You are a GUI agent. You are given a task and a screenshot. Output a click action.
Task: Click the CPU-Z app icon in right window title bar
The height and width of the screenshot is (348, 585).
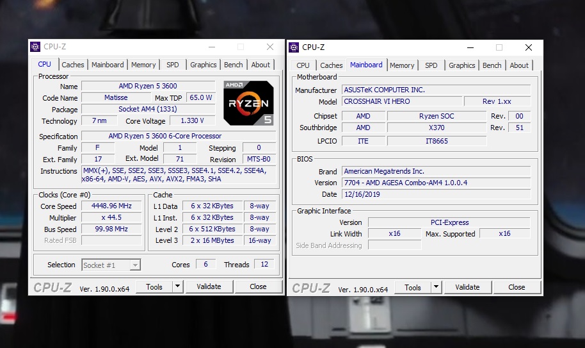294,47
